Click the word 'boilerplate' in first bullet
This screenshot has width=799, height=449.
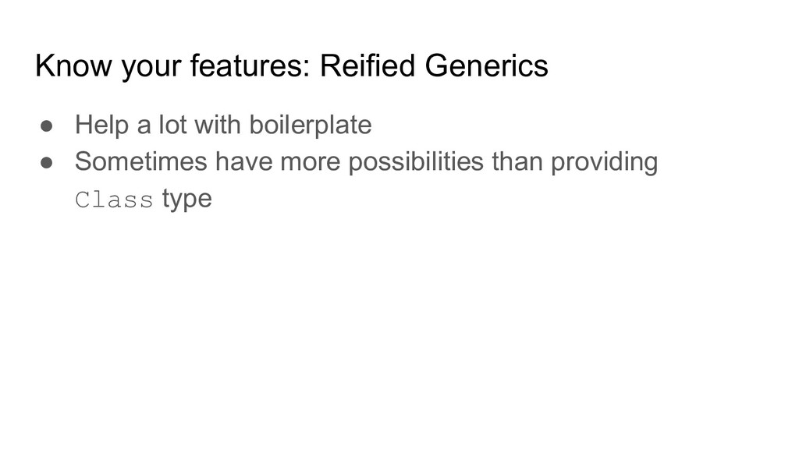(311, 126)
